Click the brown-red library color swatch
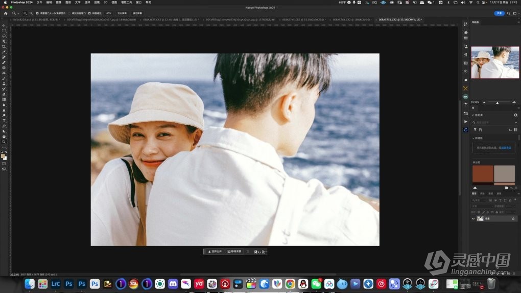Screen dimensions: 521x293 tap(483, 174)
